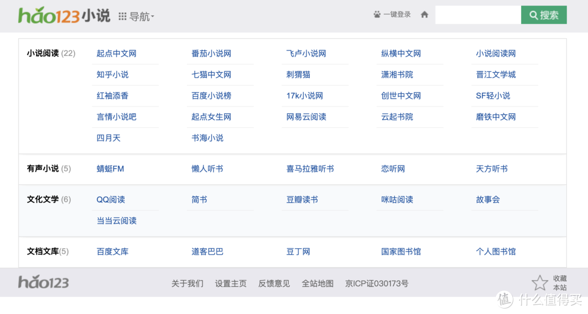
Task: Open 晋江文学城 link
Action: tap(496, 75)
